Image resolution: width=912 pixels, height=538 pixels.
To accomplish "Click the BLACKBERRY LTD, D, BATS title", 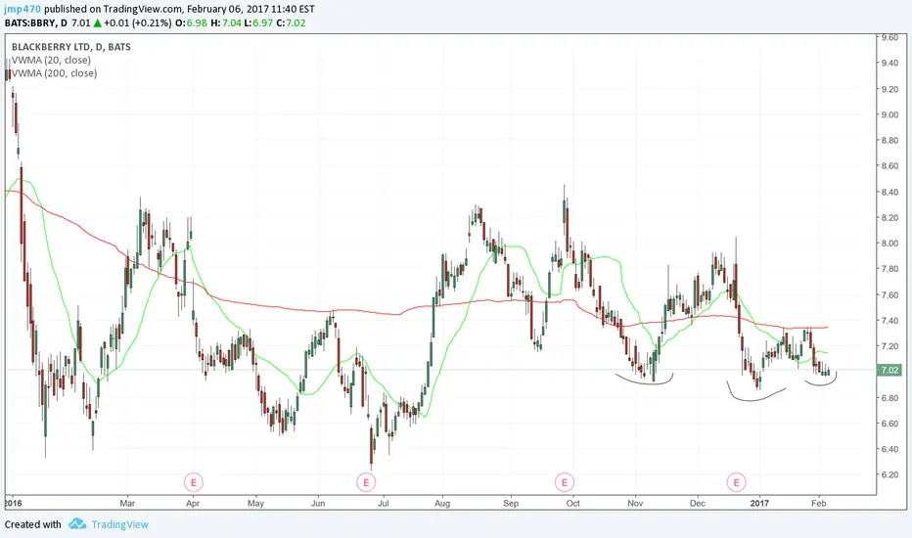I will (71, 47).
